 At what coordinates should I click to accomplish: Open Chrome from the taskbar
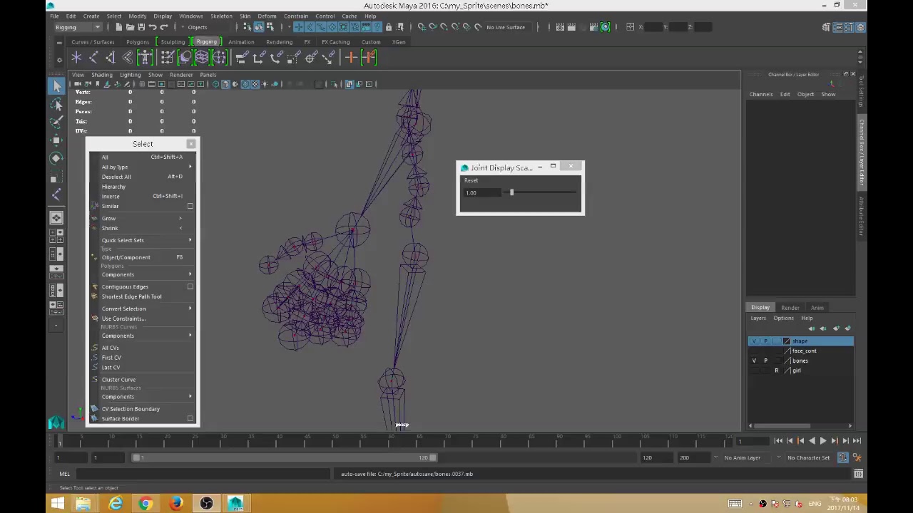pos(146,504)
